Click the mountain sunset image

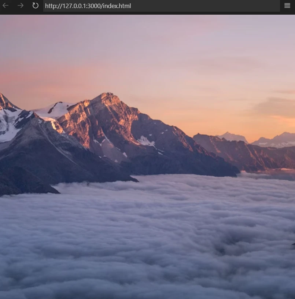147,157
